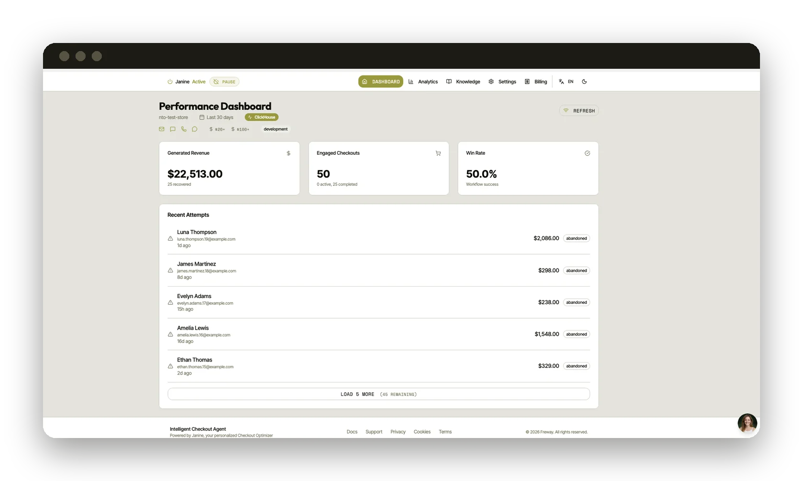Refresh the dashboard data
The width and height of the screenshot is (803, 481).
point(579,111)
